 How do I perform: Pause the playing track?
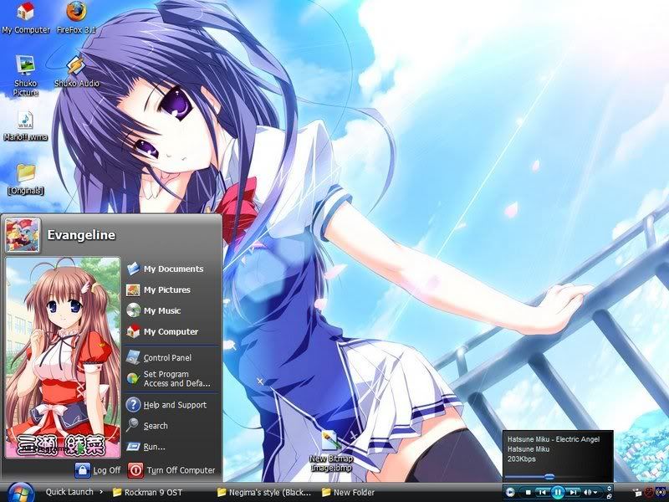[558, 492]
